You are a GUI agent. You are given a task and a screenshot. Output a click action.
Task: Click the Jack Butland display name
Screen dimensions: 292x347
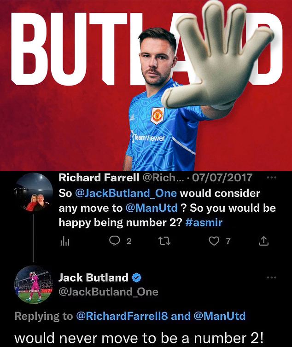pyautogui.click(x=93, y=278)
